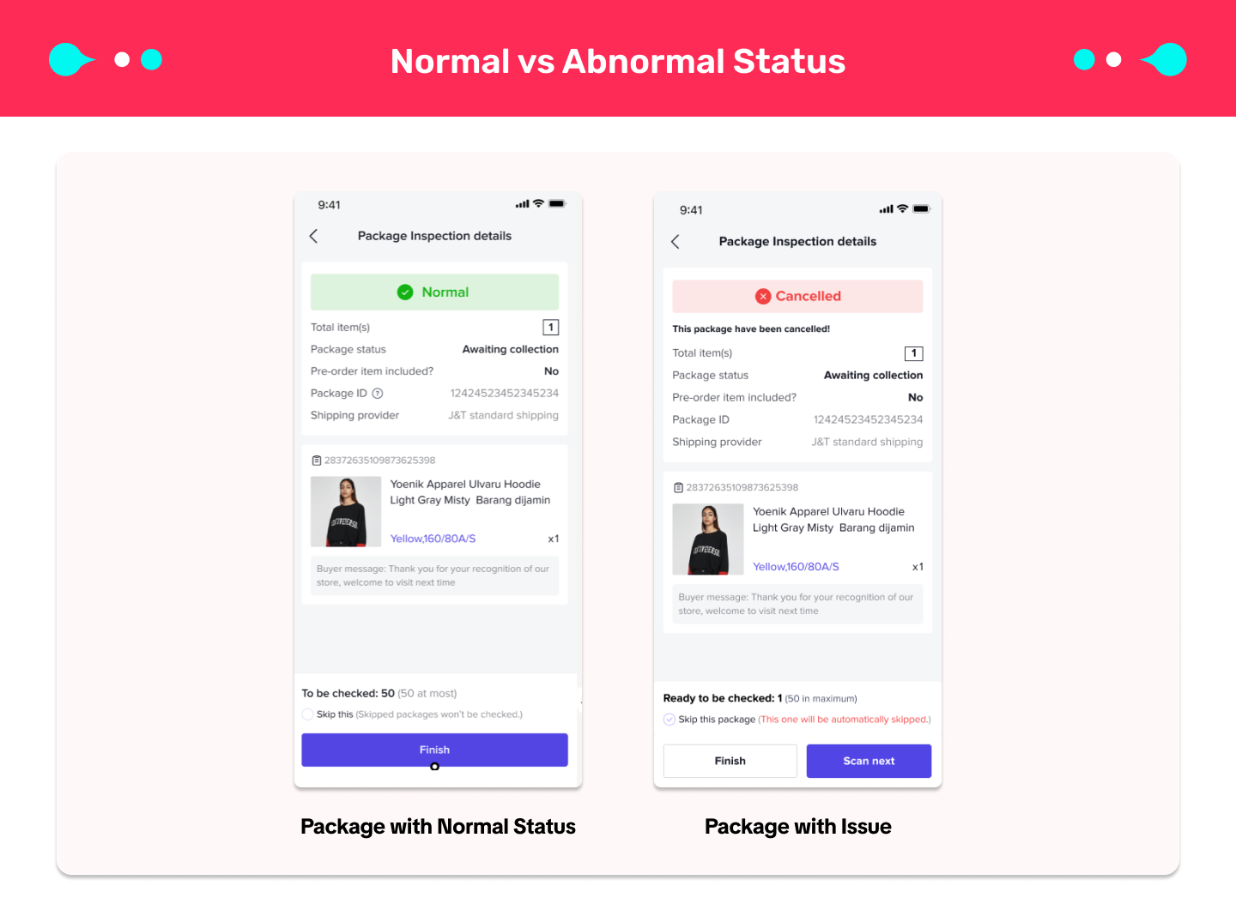1236x922 pixels.
Task: Toggle the checked 'Skip this package' option
Action: 669,720
